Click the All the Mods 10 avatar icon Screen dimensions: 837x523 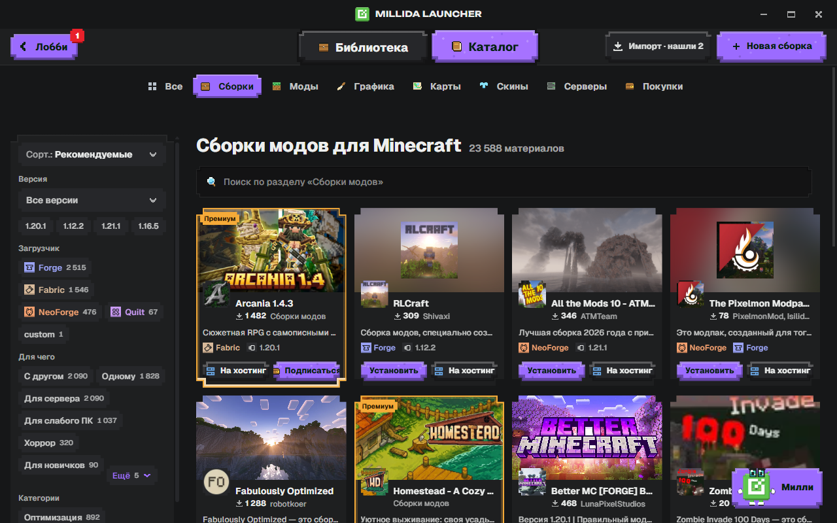click(532, 294)
